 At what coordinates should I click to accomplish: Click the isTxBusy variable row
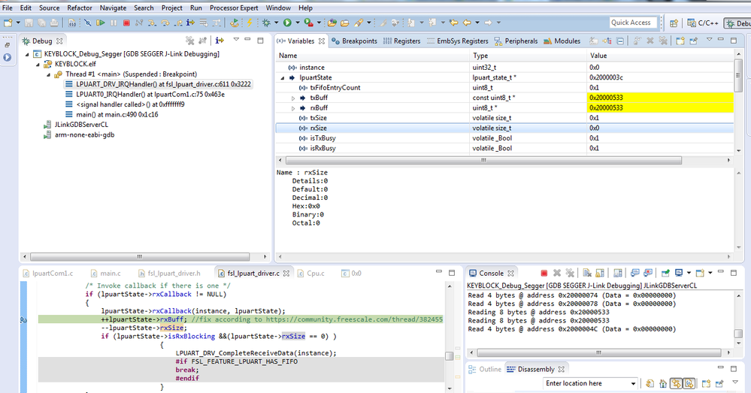(x=504, y=138)
